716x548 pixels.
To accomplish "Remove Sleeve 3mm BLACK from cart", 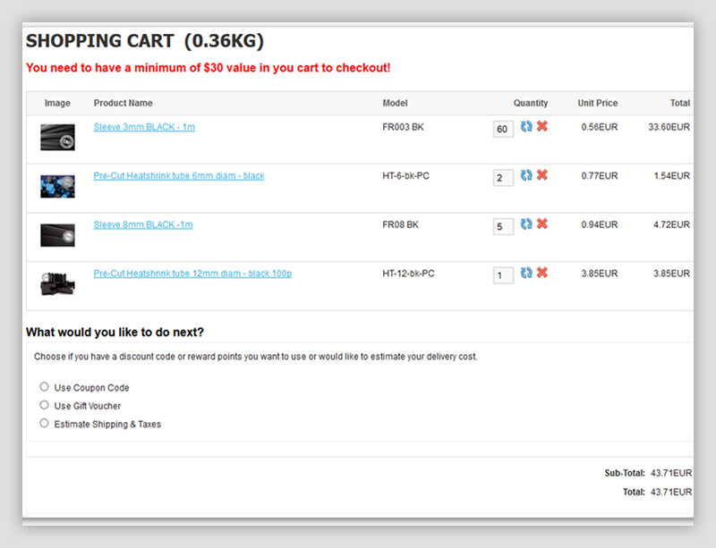I will pyautogui.click(x=541, y=127).
